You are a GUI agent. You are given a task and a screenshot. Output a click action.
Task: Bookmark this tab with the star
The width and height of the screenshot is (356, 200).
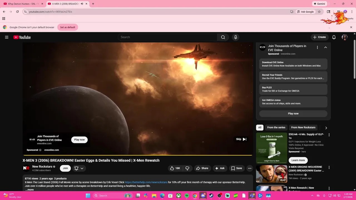319,12
